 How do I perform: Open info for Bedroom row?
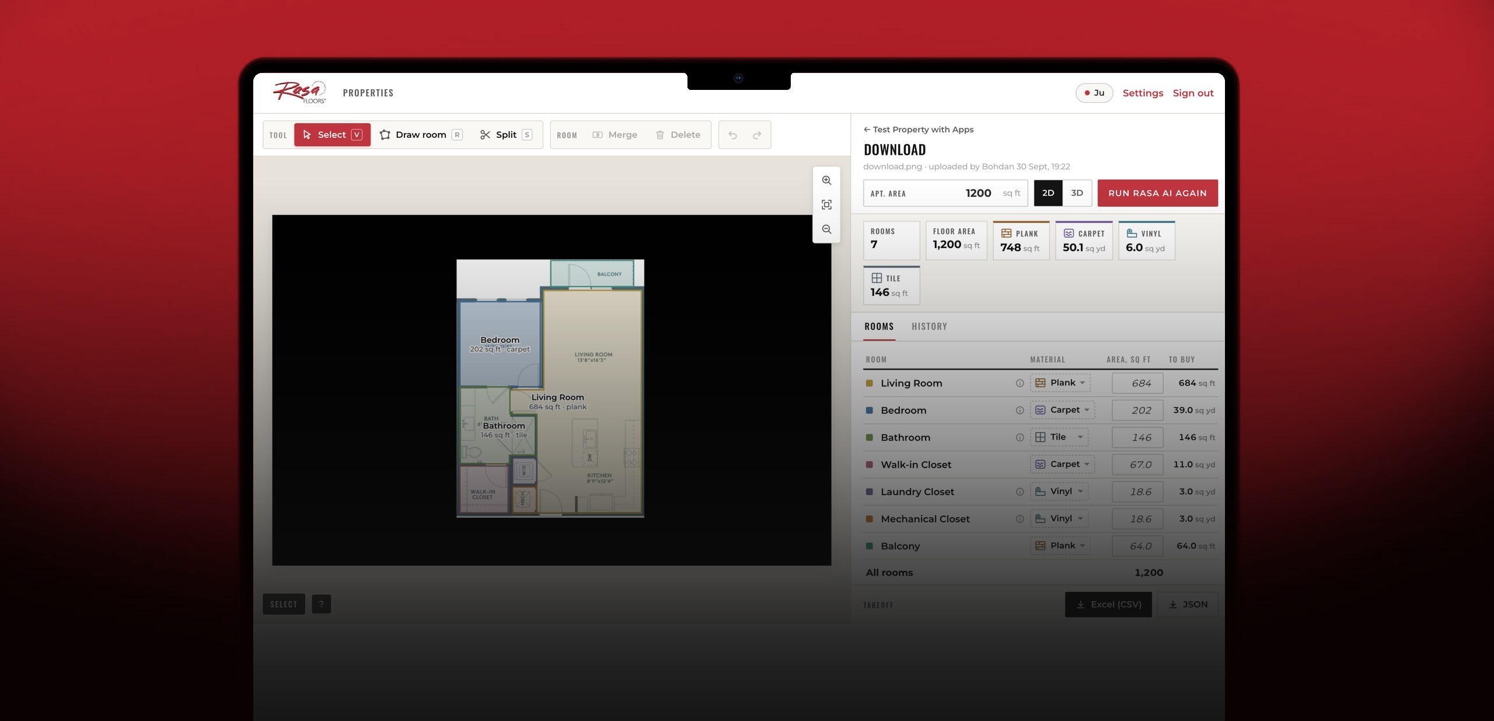[x=1020, y=410]
